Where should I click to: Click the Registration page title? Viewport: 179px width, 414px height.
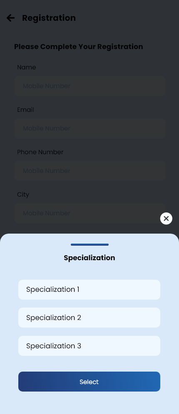[49, 18]
